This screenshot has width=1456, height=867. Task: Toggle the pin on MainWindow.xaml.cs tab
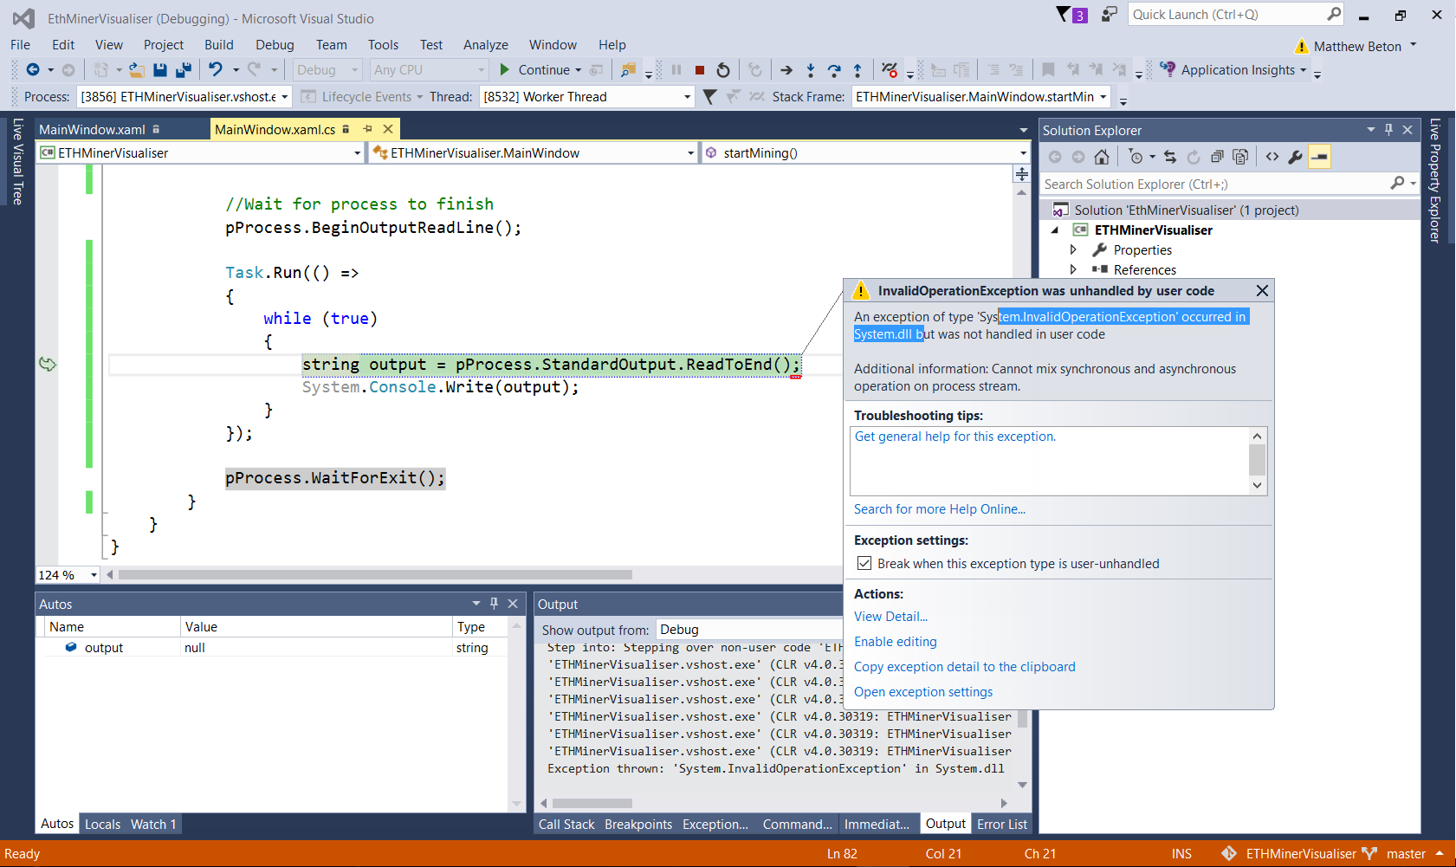coord(367,128)
